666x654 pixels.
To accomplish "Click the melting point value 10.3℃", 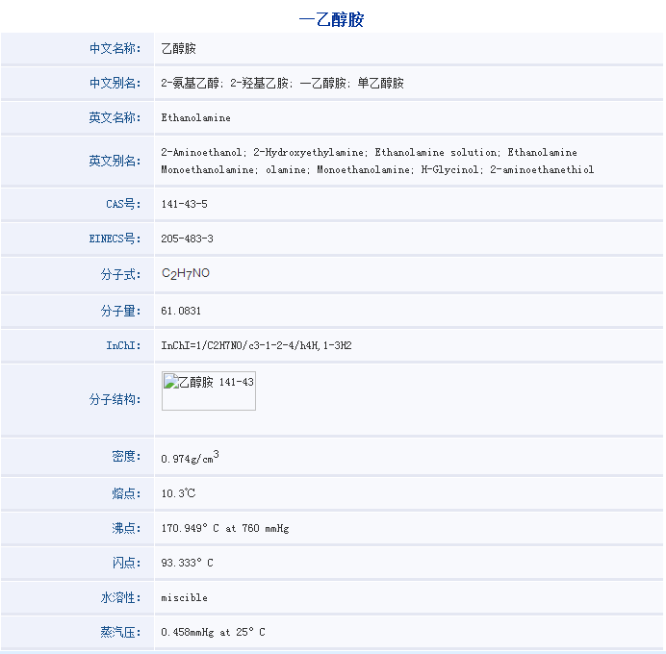I will tap(178, 493).
